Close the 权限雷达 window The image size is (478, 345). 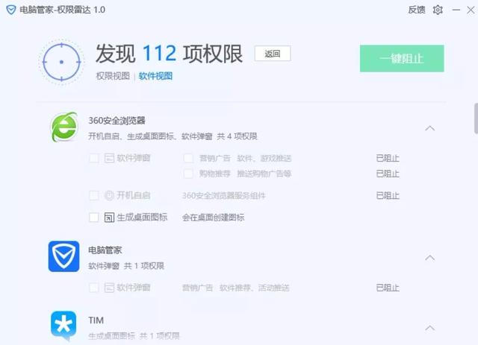click(x=471, y=10)
